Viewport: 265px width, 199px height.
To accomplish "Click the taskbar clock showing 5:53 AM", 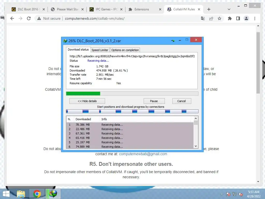I will point(254,194).
